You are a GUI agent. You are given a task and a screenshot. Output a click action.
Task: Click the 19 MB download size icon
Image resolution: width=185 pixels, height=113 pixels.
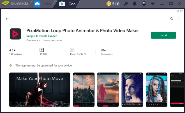click(42, 50)
